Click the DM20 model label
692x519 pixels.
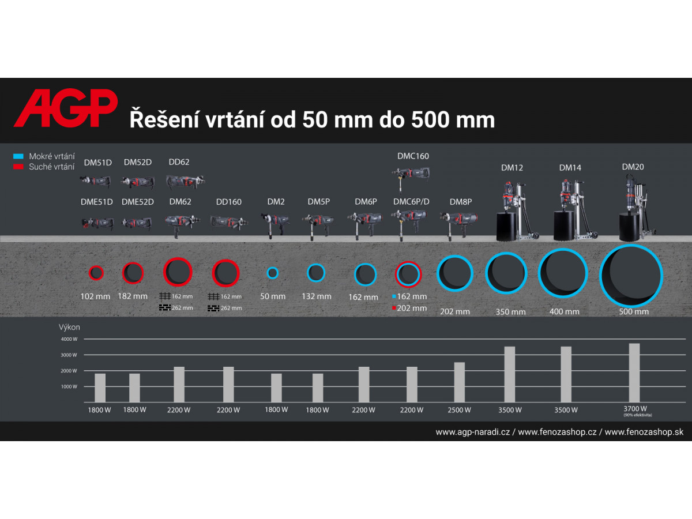coord(633,167)
